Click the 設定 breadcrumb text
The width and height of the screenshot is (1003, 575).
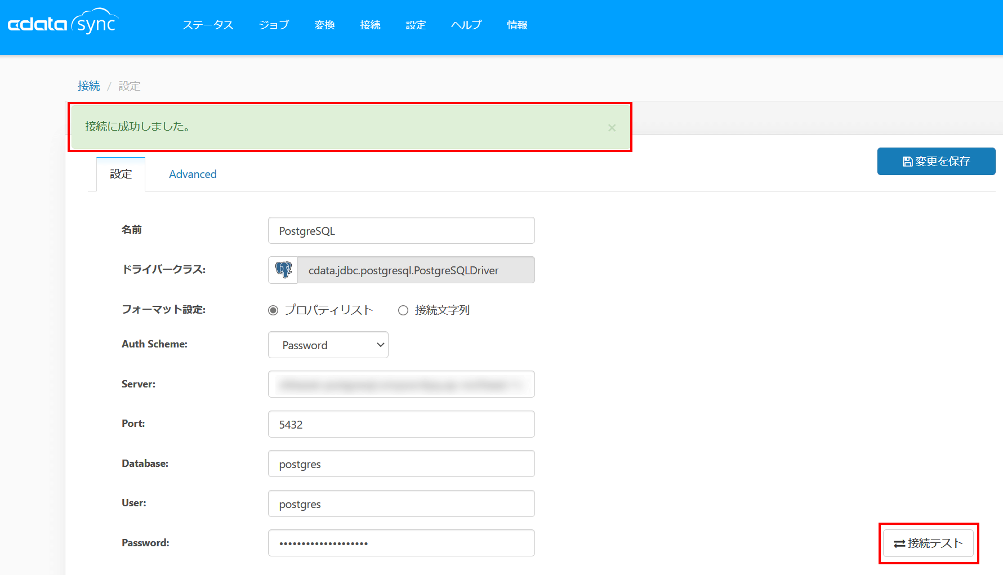(x=130, y=86)
